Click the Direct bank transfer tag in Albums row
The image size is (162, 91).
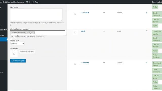point(157,64)
